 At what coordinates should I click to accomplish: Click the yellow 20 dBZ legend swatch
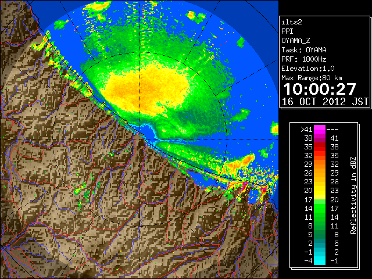click(320, 191)
